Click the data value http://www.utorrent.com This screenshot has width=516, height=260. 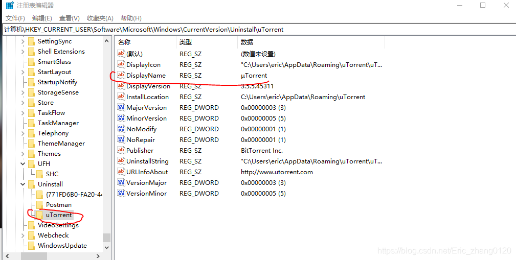277,172
